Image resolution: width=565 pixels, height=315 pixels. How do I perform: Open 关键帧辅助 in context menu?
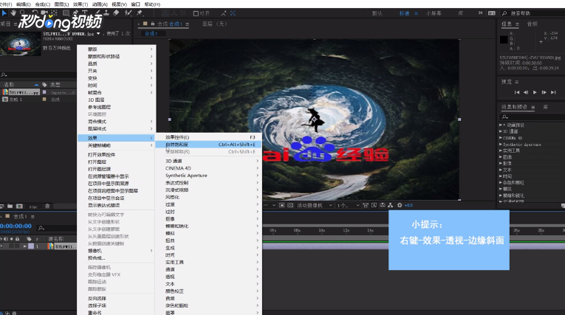pos(117,145)
